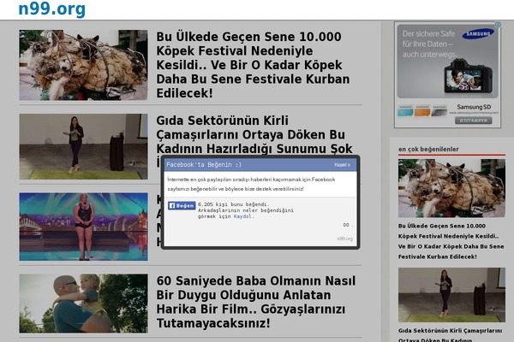Click the Samsung SD banner ad image
The height and width of the screenshot is (342, 514).
click(x=447, y=75)
